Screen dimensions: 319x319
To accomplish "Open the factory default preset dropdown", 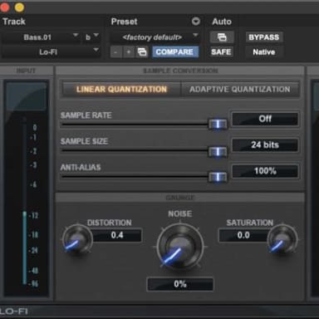I will tap(155, 37).
